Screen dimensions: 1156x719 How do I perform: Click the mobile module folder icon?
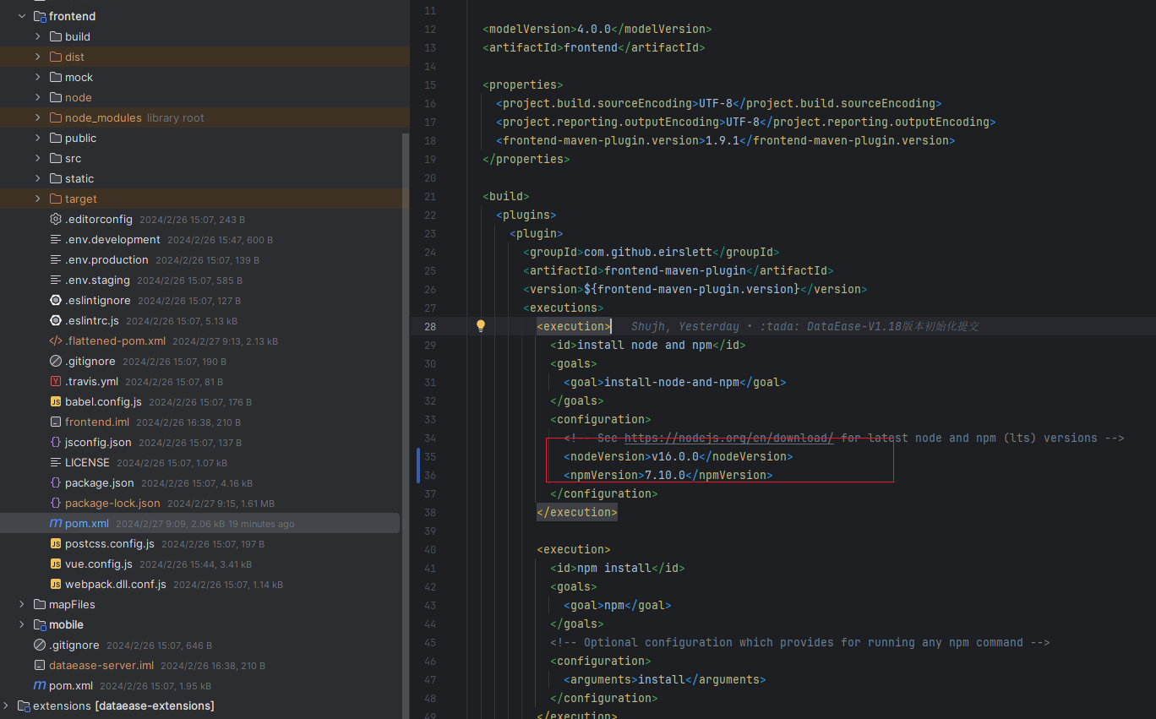tap(40, 624)
